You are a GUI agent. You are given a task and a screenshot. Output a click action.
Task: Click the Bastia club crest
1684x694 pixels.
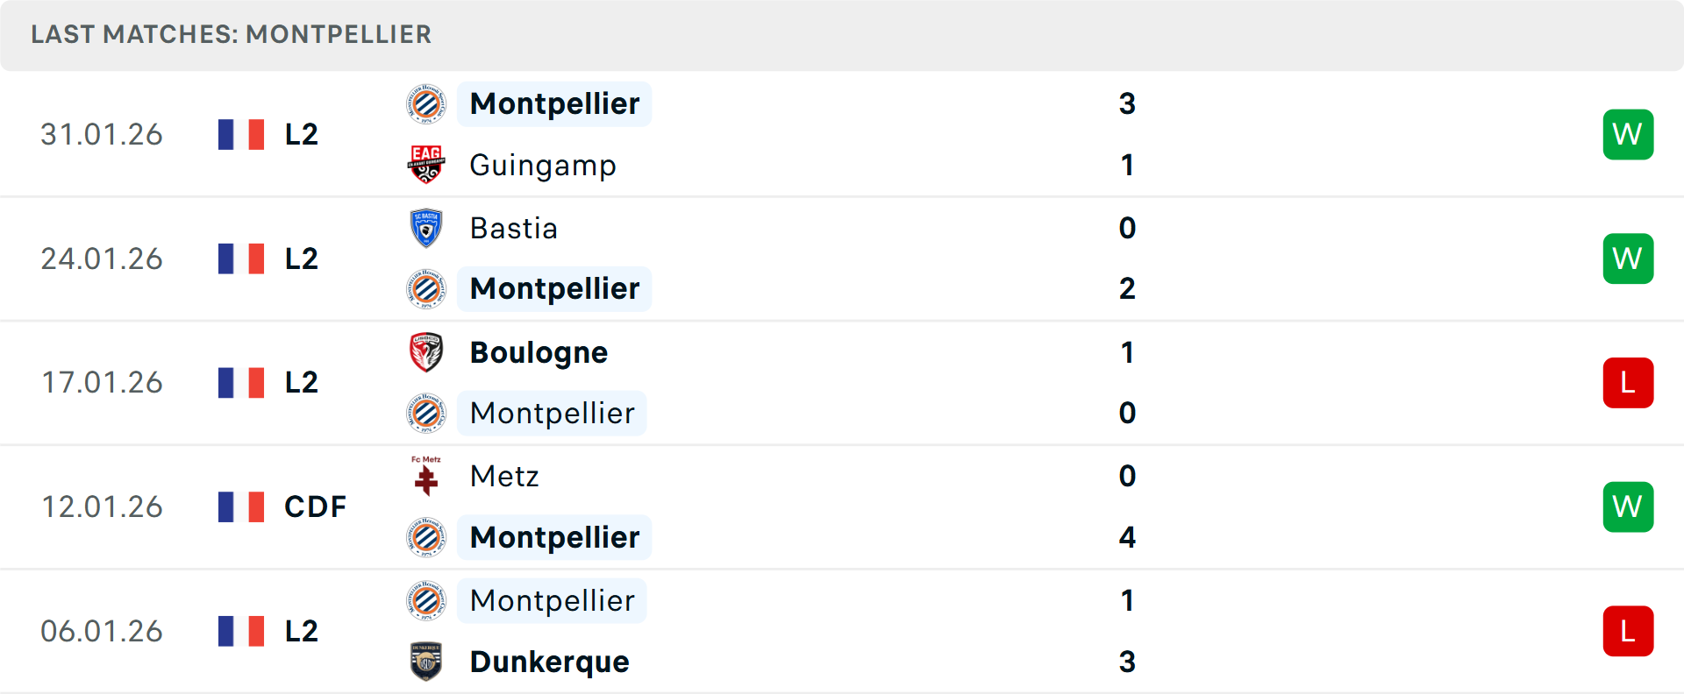[x=426, y=228]
